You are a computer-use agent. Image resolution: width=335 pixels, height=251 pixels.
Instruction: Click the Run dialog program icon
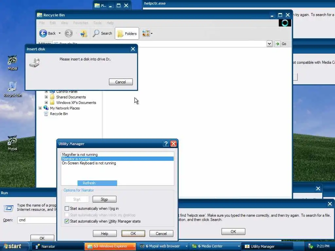[9, 208]
